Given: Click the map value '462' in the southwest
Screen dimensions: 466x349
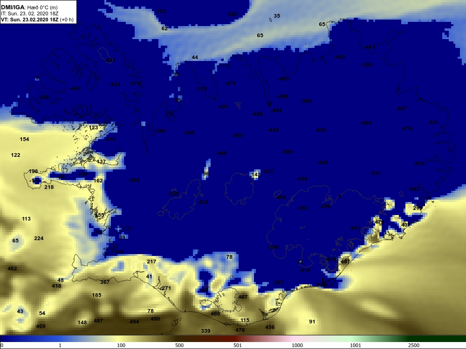Looking at the screenshot, I should (12, 268).
